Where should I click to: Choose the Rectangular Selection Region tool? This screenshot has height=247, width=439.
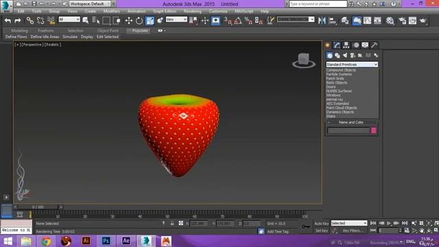[x=106, y=21]
